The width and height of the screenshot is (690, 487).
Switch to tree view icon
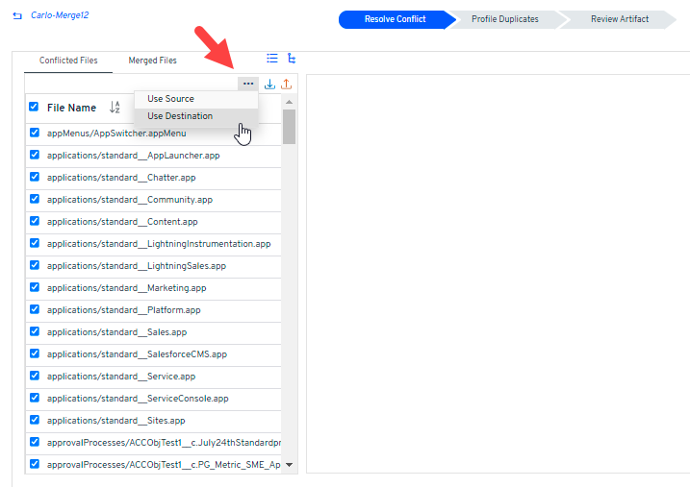(292, 58)
